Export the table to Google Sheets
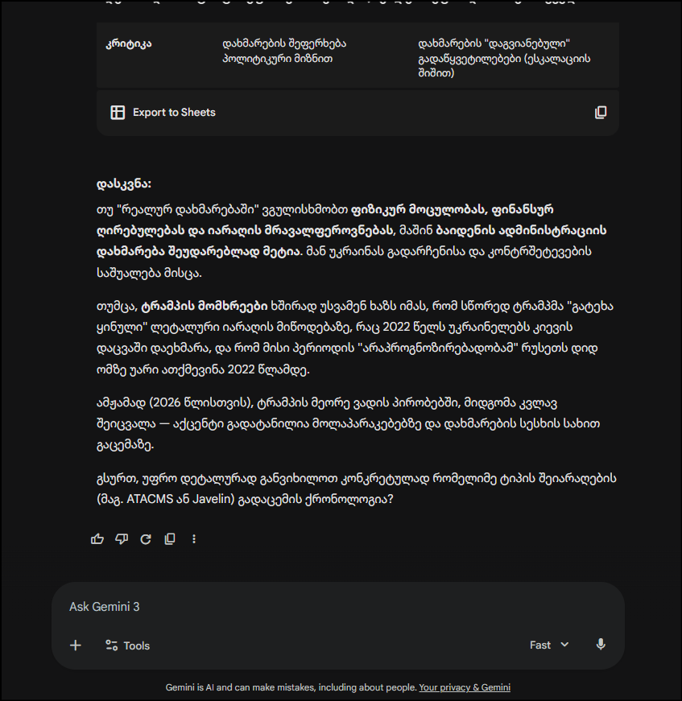 (x=173, y=112)
